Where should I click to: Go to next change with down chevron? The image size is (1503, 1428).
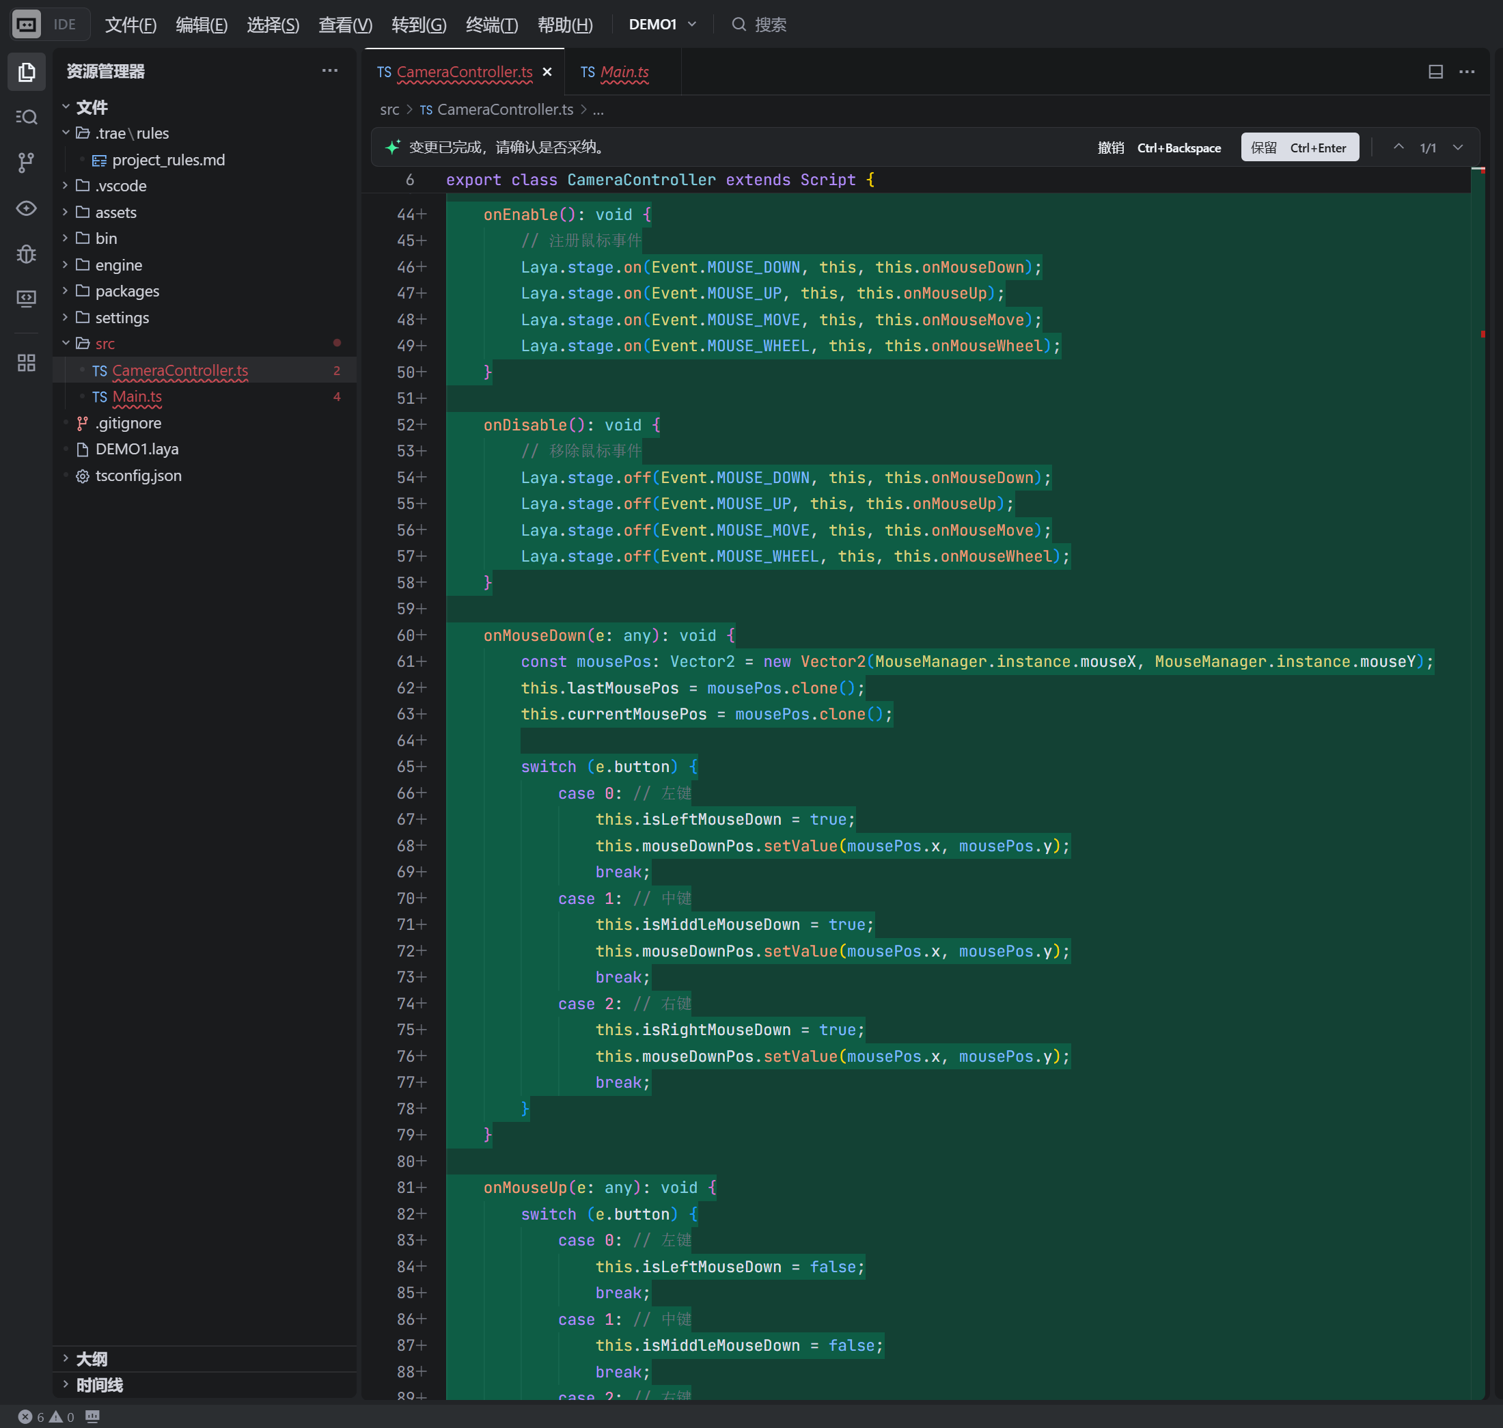coord(1457,148)
